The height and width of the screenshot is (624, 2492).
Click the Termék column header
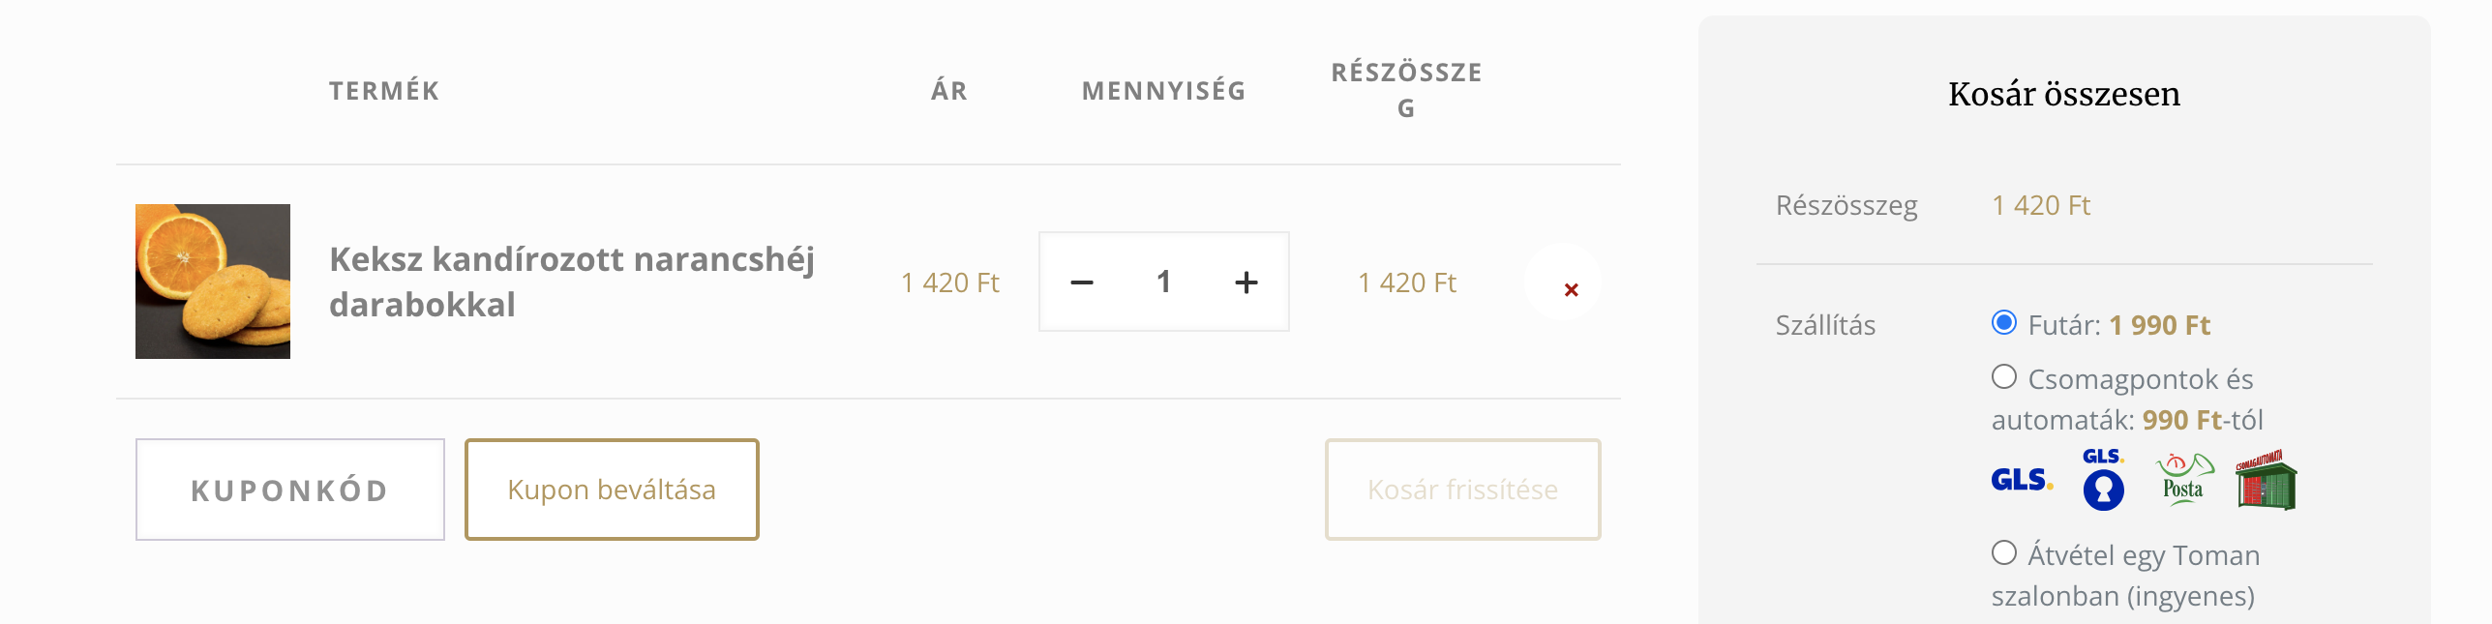click(384, 91)
